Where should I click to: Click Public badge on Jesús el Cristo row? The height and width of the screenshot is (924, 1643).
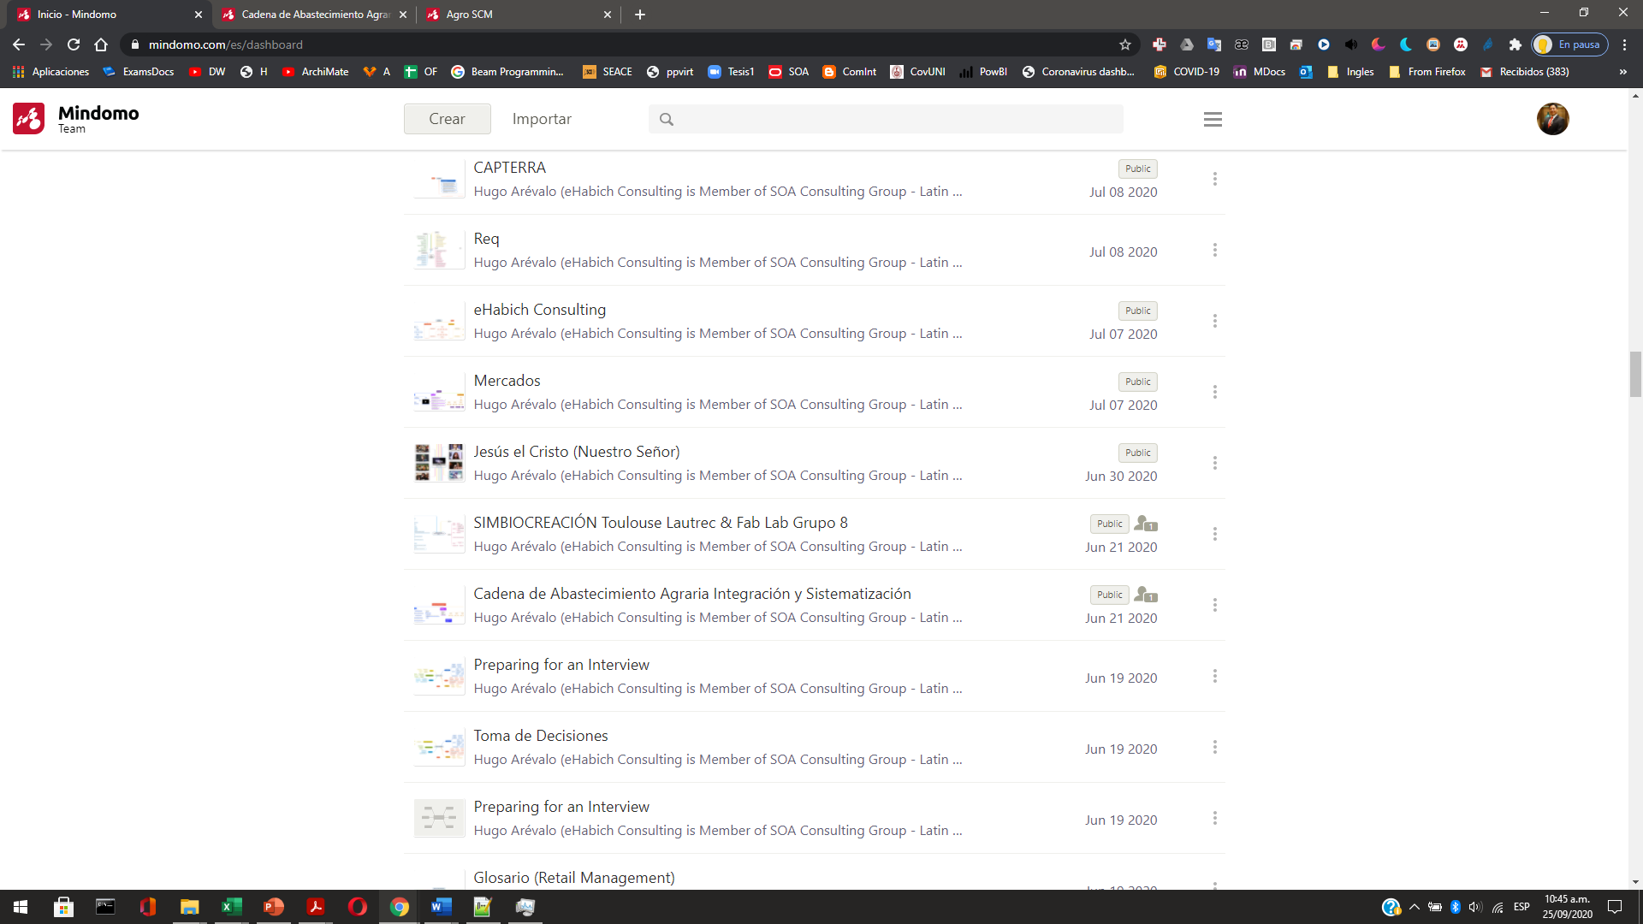click(x=1137, y=453)
